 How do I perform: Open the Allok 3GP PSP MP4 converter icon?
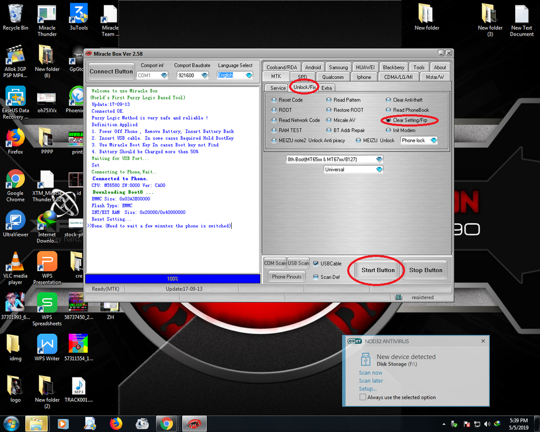click(15, 62)
